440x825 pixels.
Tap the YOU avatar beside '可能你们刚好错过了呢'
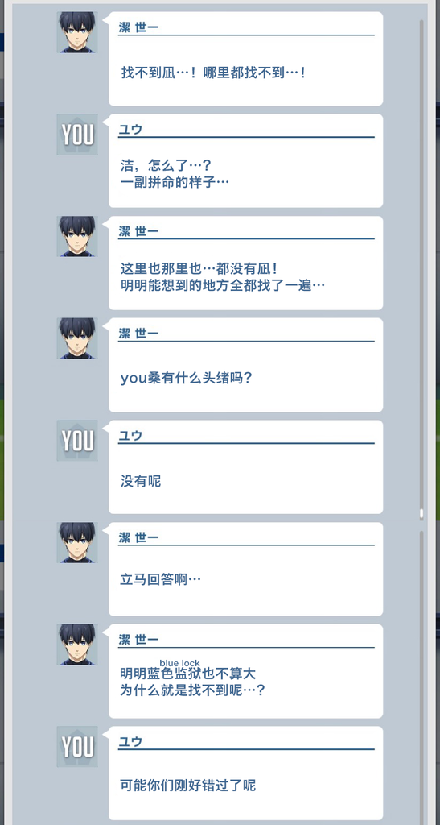pyautogui.click(x=77, y=747)
